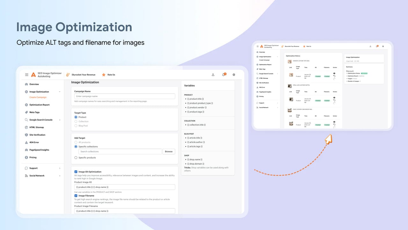This screenshot has width=408, height=230.
Task: View details eye icon for Denver Leather Tote Bag
Action: 334,73
